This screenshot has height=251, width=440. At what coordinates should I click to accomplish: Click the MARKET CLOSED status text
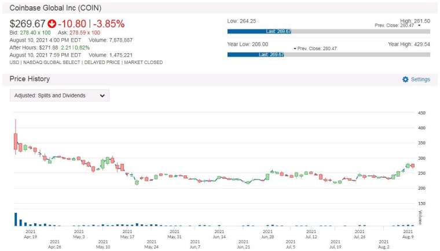[x=144, y=62]
